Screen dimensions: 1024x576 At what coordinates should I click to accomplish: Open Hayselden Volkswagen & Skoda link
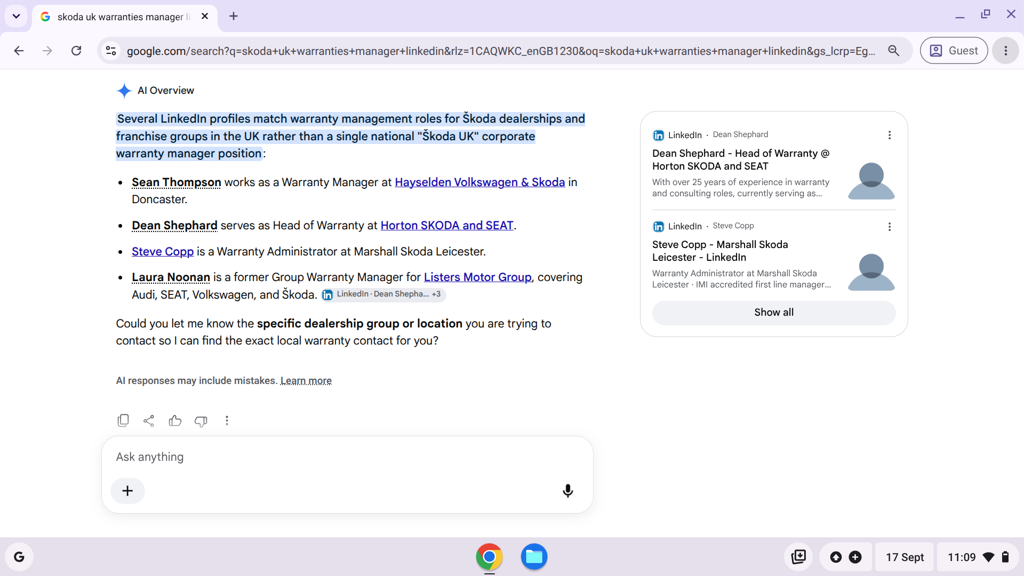pyautogui.click(x=479, y=182)
